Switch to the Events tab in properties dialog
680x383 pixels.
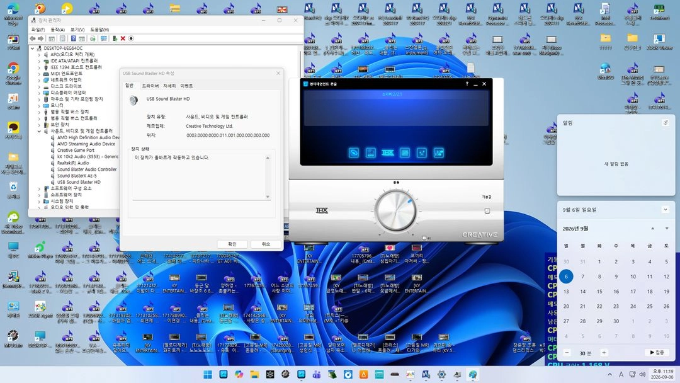186,86
